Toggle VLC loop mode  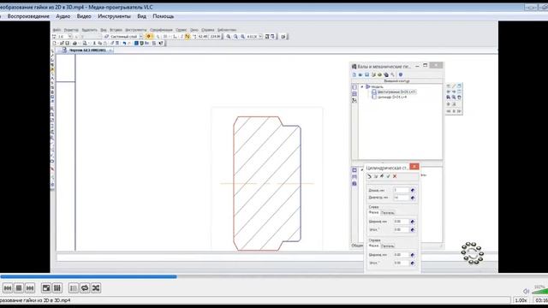coord(85,288)
